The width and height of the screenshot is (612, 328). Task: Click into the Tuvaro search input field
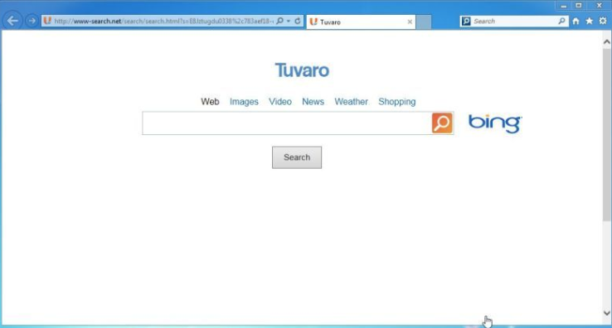point(287,123)
